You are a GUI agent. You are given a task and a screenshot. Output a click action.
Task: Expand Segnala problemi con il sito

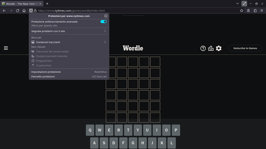(x=69, y=31)
